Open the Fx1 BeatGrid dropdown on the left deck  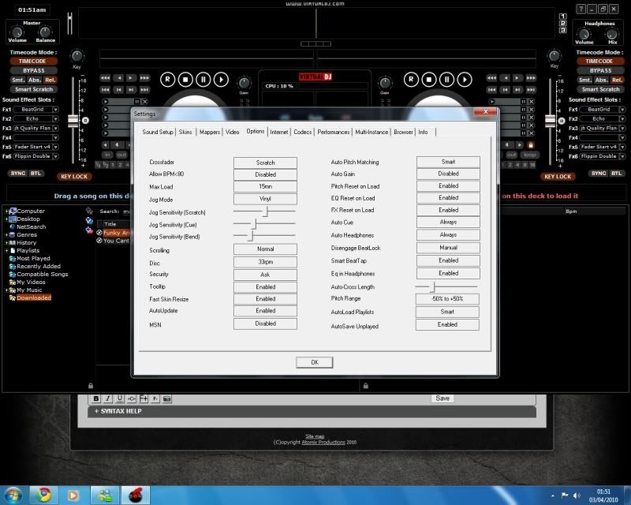(55, 110)
